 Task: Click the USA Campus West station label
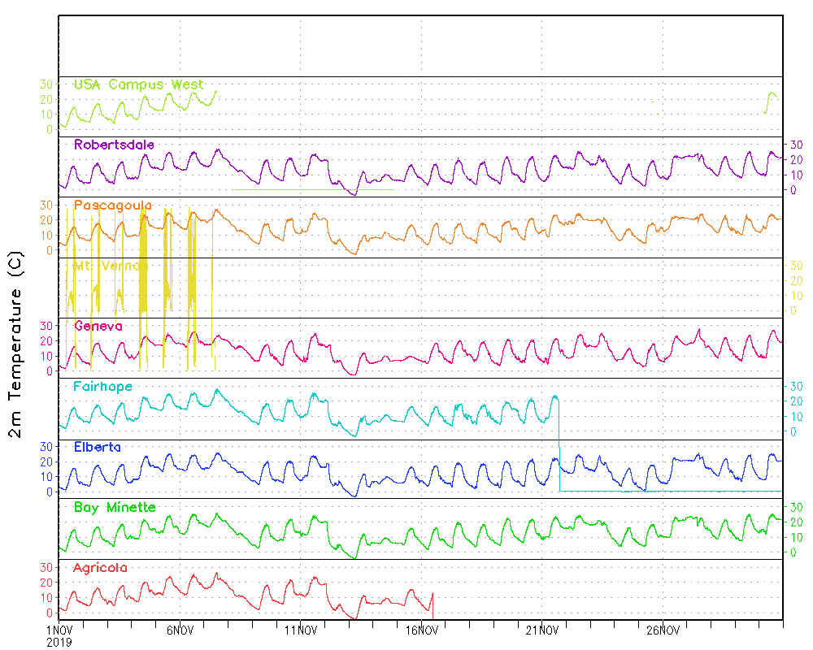point(138,84)
